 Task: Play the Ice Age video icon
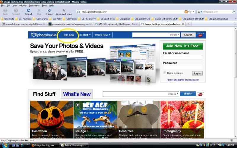tap(78, 105)
